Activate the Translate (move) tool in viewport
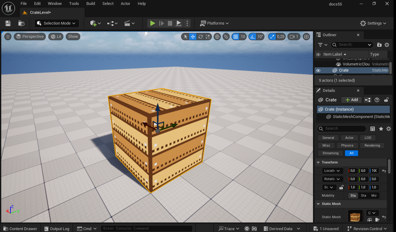This screenshot has width=396, height=232. [x=193, y=37]
